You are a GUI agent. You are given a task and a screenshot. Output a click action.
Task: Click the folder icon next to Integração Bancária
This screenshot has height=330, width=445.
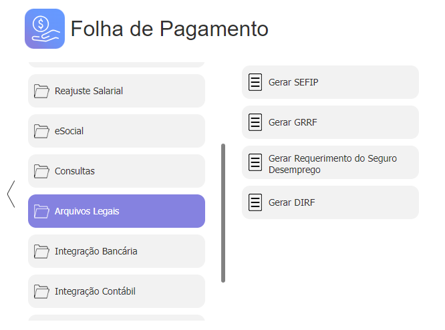coord(41,251)
